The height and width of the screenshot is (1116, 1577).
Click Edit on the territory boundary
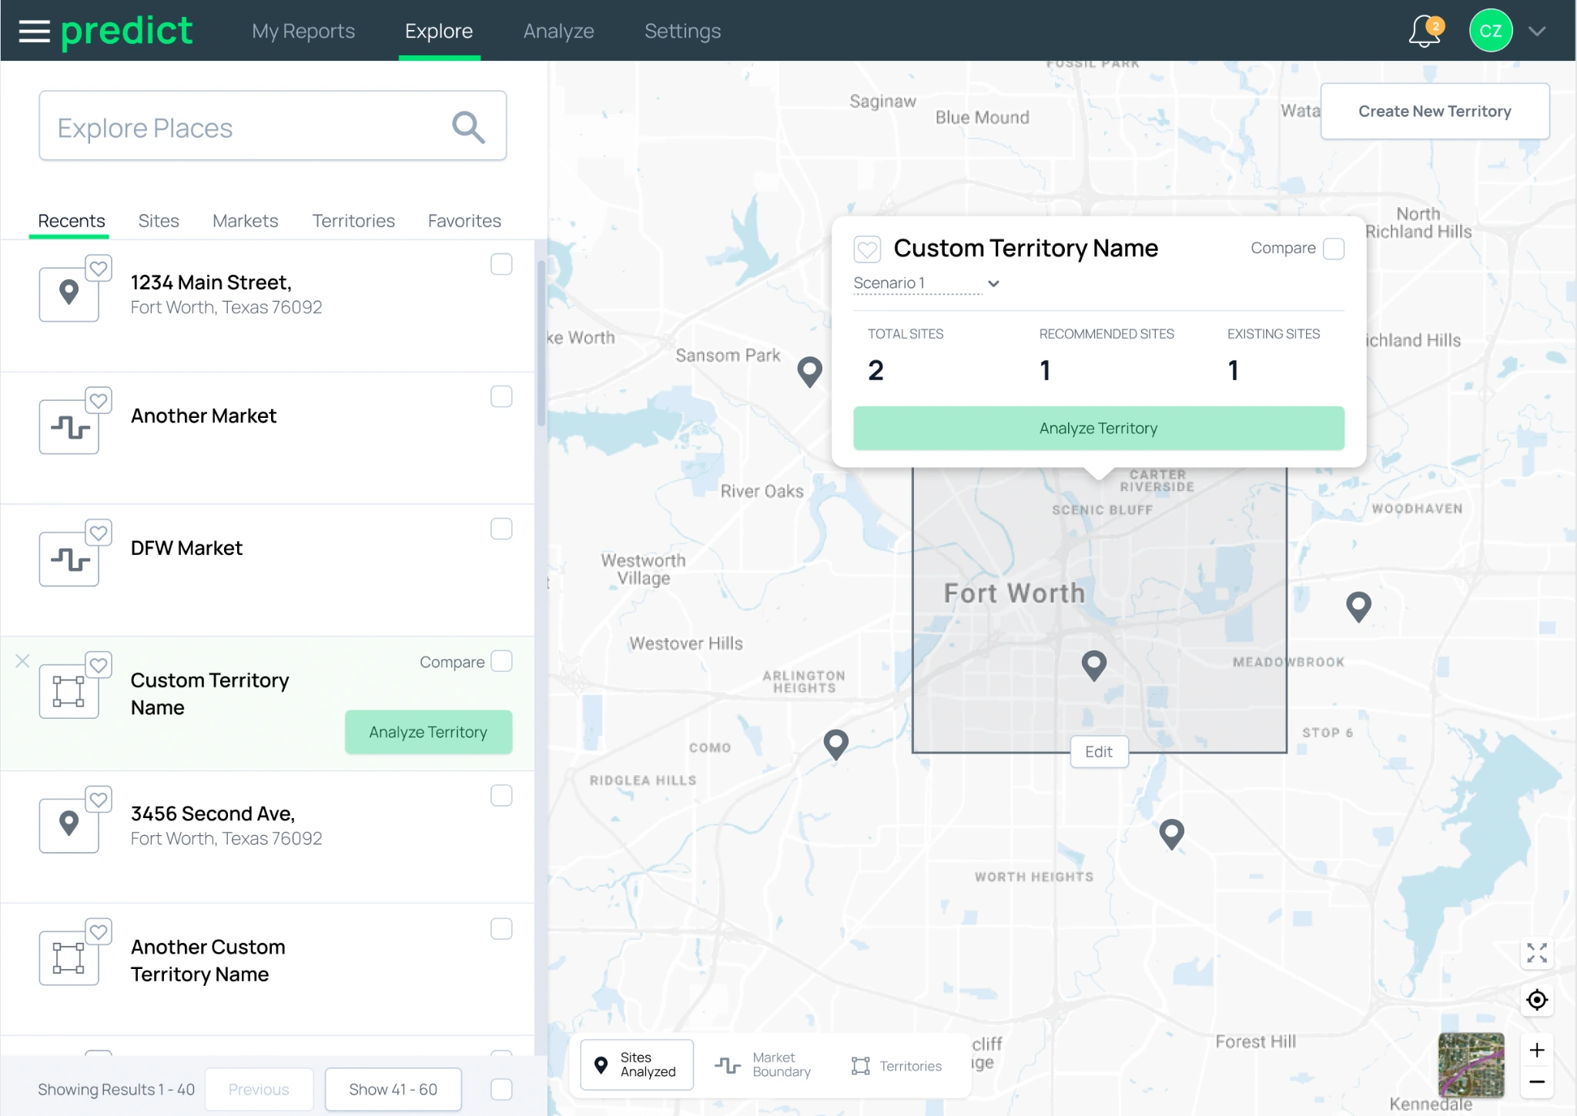(1099, 751)
